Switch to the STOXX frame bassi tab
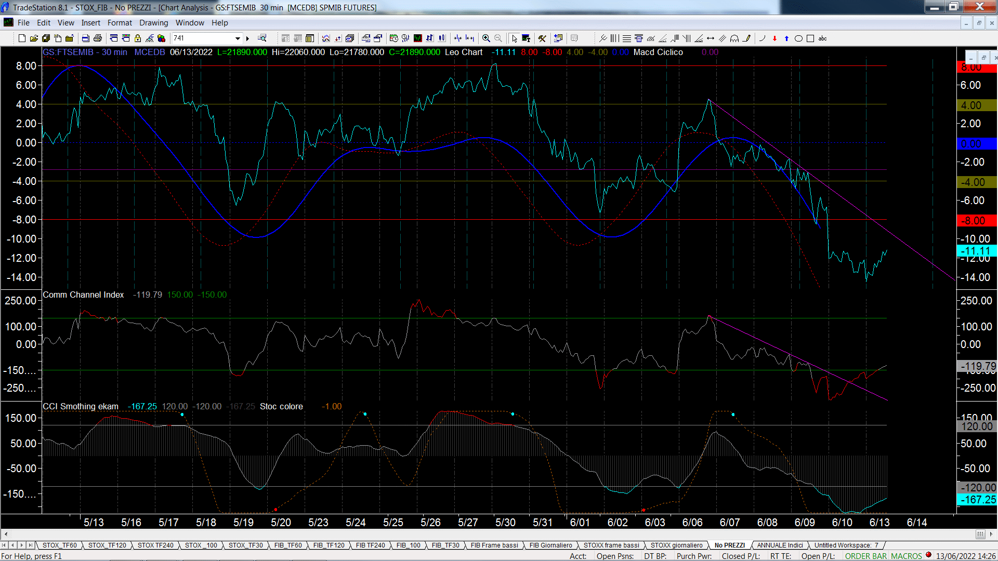 (611, 545)
